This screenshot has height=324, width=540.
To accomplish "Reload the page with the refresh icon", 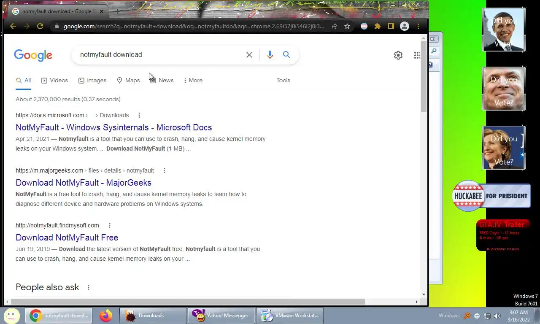I will [x=40, y=26].
